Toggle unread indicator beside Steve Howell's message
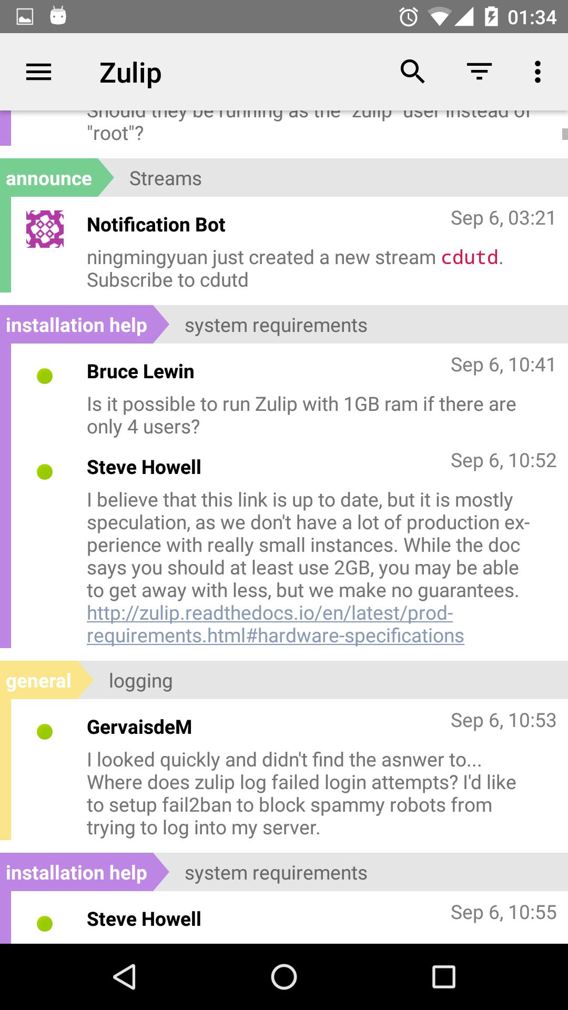Viewport: 568px width, 1010px height. click(x=45, y=471)
